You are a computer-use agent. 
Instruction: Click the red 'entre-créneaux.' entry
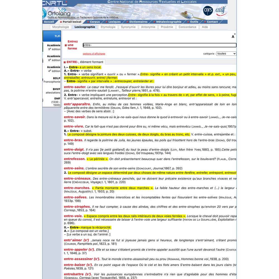coord(77,179)
